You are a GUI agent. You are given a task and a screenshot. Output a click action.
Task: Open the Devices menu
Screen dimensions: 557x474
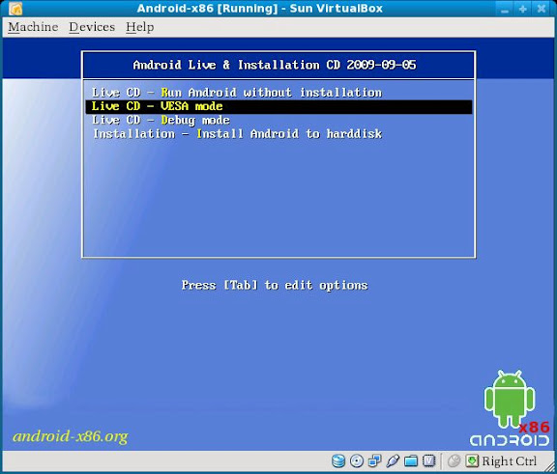coord(92,27)
